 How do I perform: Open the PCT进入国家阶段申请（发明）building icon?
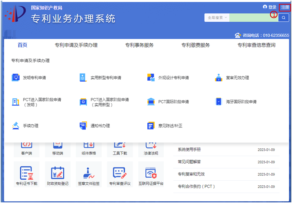tap(16, 102)
